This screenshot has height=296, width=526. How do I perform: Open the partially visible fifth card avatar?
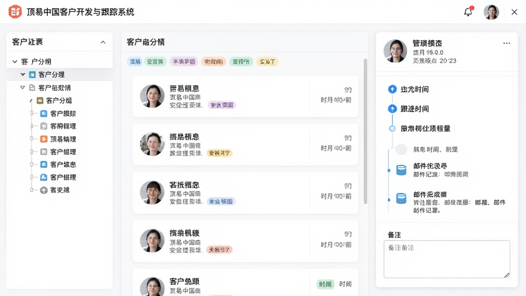(x=152, y=287)
